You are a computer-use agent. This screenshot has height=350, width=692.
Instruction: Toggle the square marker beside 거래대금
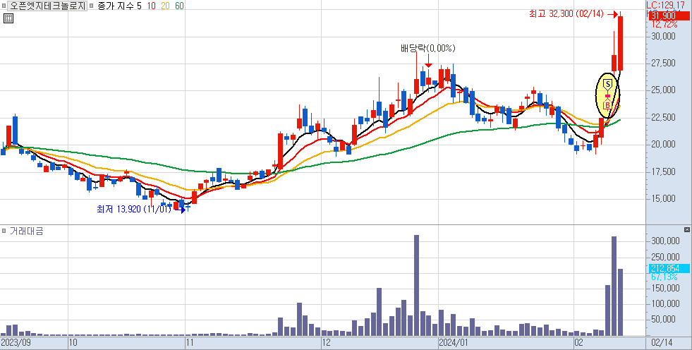click(4, 231)
